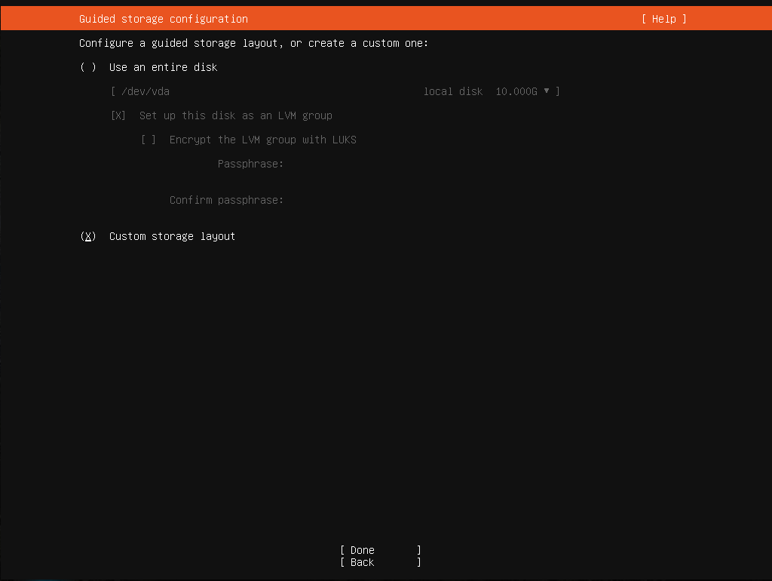Toggle the LVM group setup checkbox
Image resolution: width=772 pixels, height=581 pixels.
pos(118,115)
